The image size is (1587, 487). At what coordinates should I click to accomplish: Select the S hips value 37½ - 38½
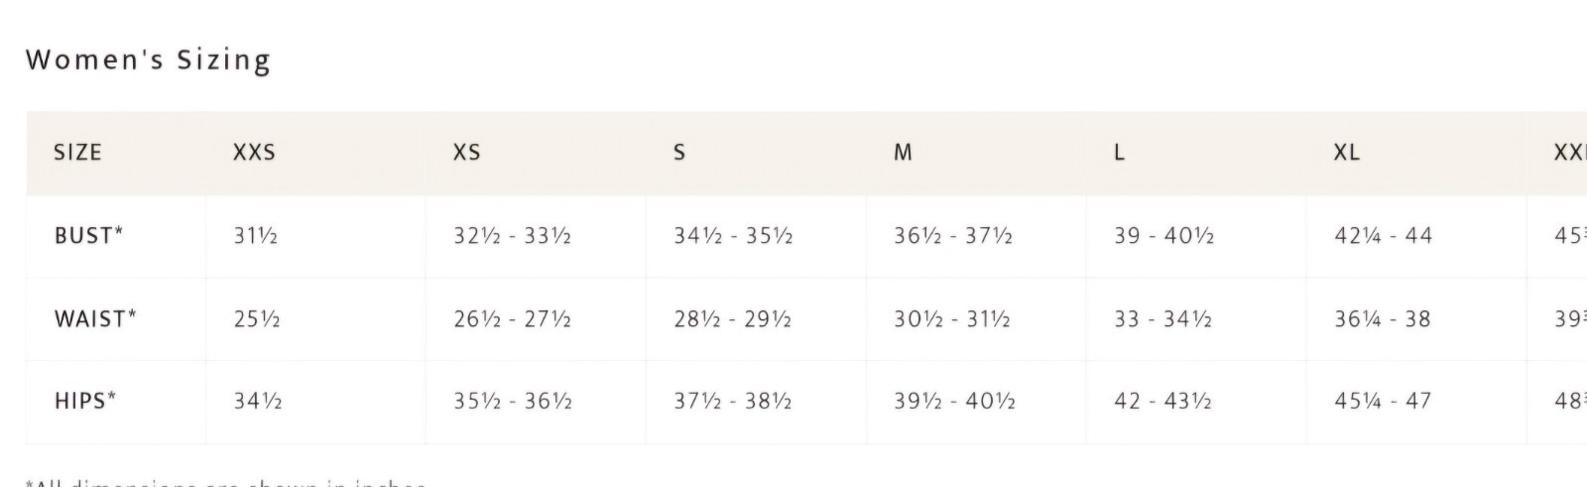732,401
